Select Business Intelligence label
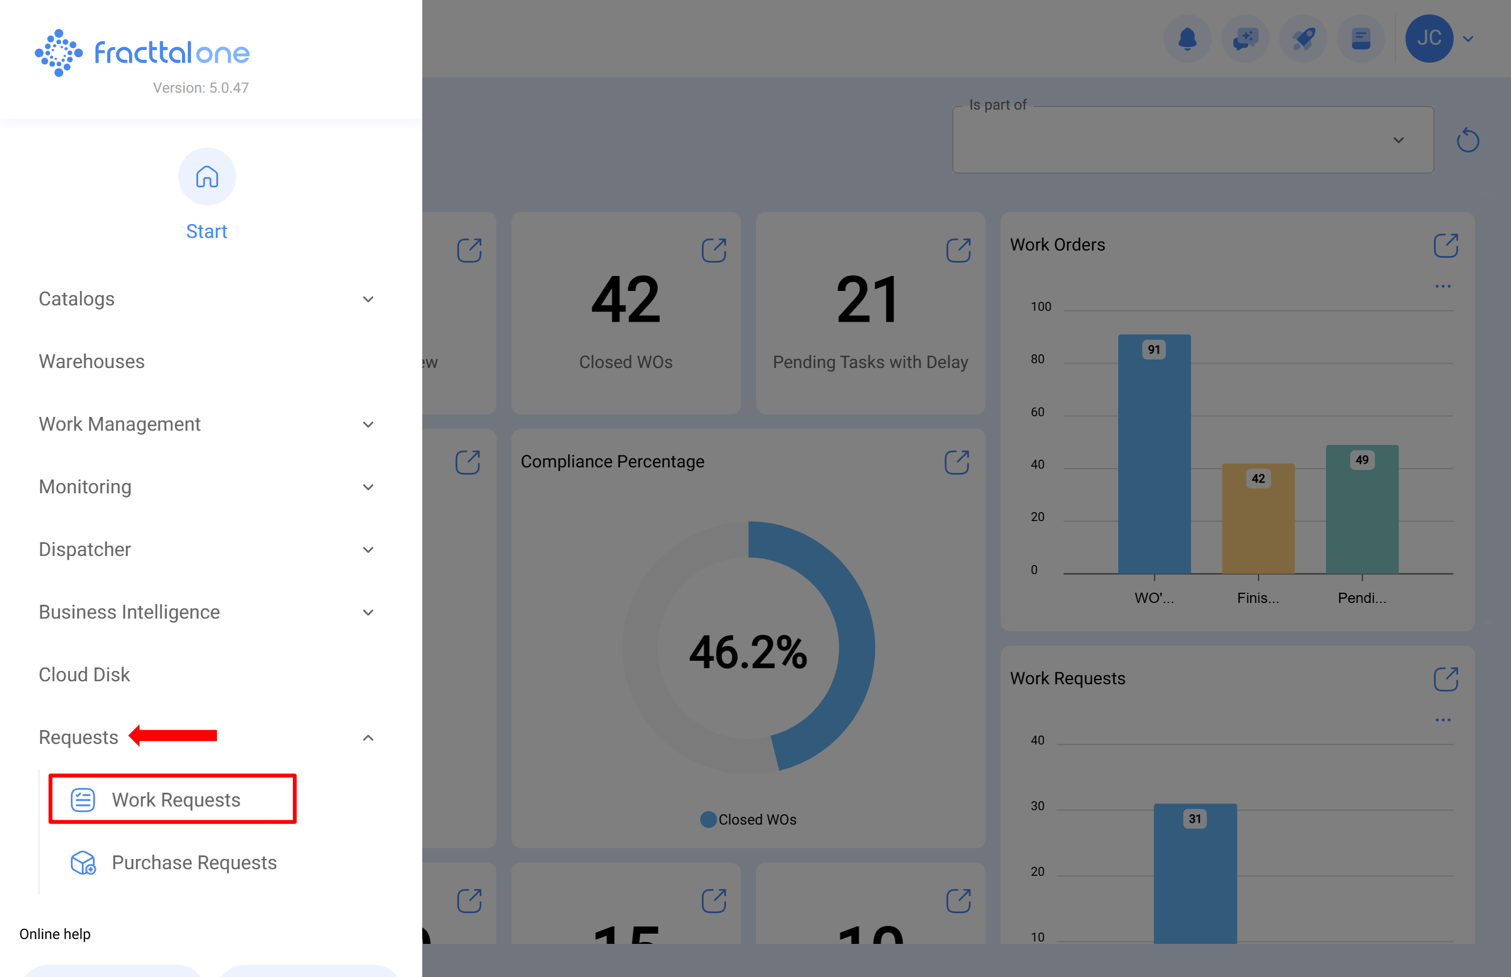The width and height of the screenshot is (1511, 977). (130, 611)
